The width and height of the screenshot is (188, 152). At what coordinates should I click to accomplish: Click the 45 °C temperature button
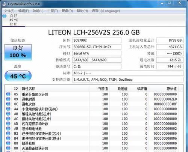tap(18, 76)
